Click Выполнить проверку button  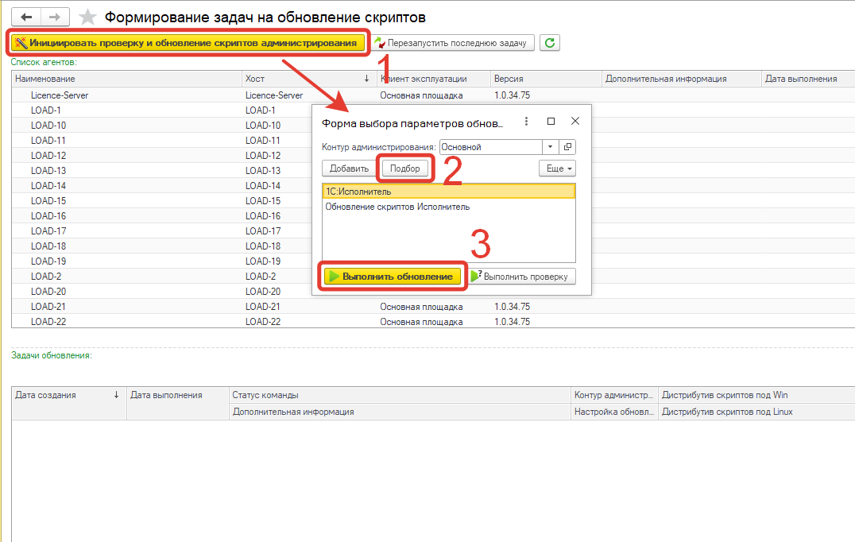point(521,277)
